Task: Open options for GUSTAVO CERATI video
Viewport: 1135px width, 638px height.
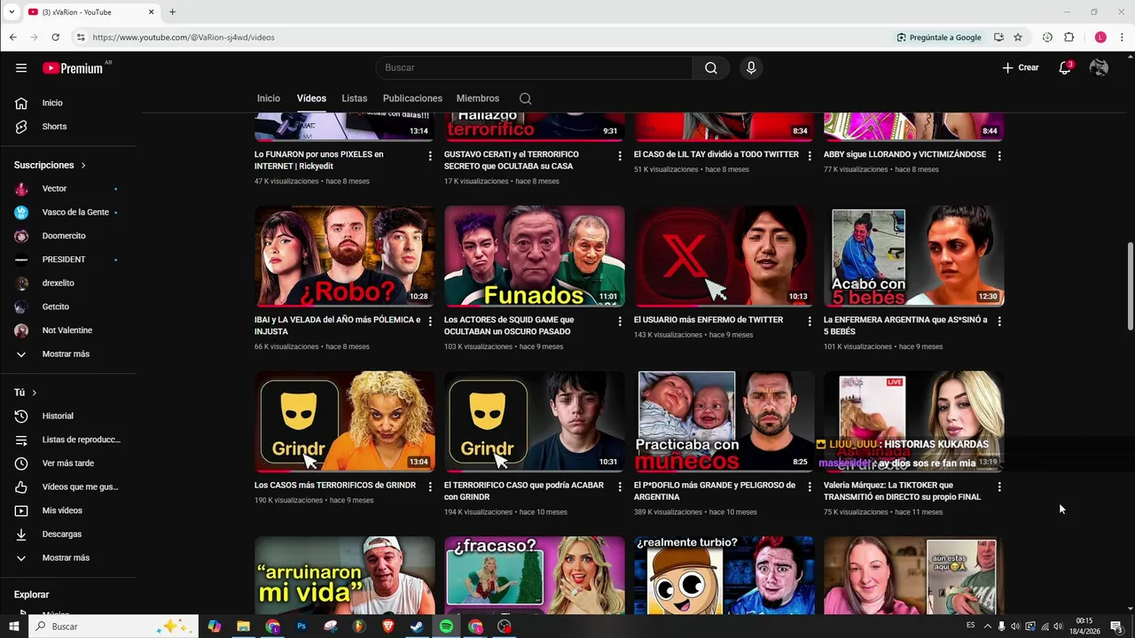Action: tap(620, 156)
